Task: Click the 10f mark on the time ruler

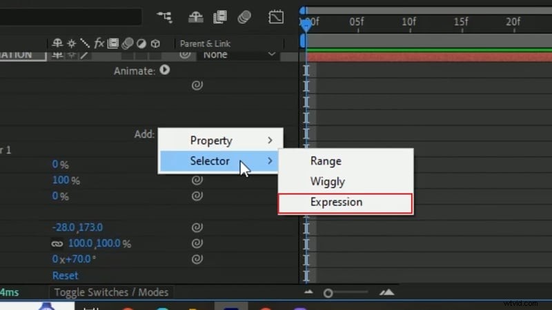Action: pos(409,22)
